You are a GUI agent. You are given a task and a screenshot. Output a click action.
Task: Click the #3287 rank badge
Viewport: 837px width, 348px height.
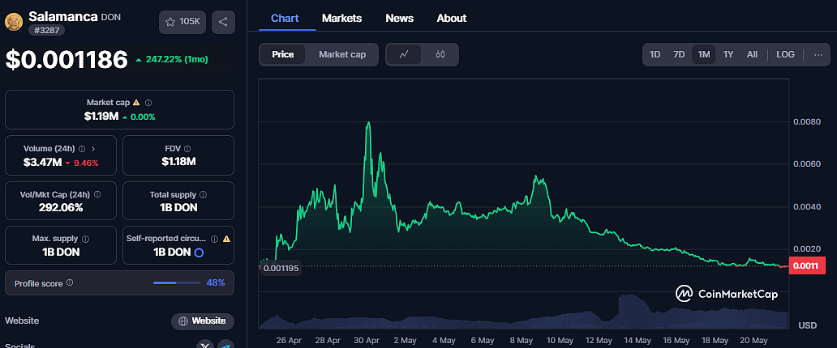[x=46, y=31]
